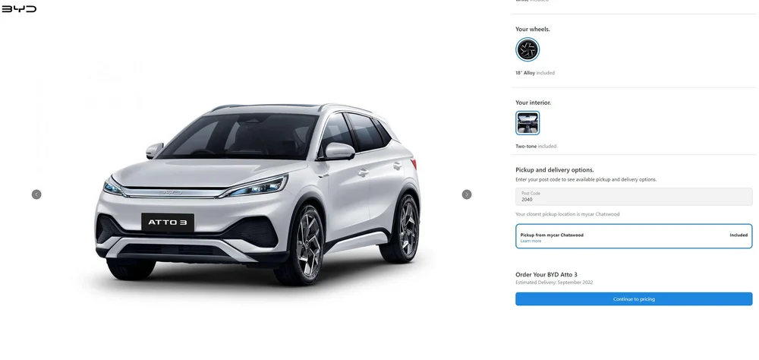The height and width of the screenshot is (360, 759).
Task: Select the Pickup from mycar Chatswood option
Action: click(x=634, y=236)
